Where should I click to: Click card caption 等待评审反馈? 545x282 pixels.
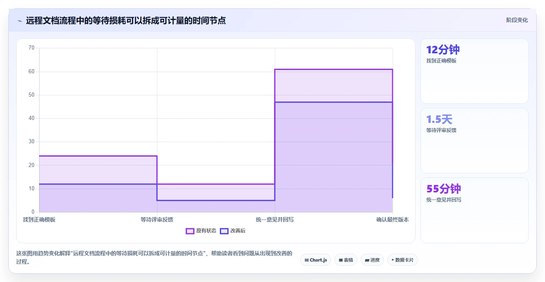pyautogui.click(x=441, y=130)
